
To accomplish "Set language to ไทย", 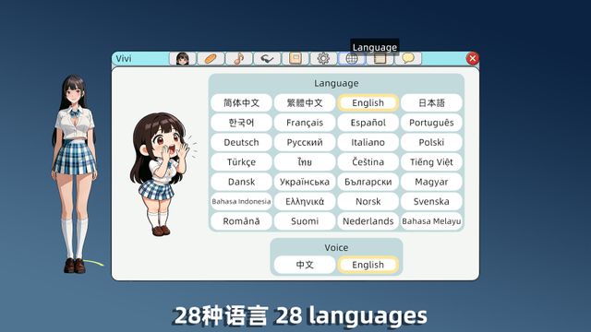I will click(x=305, y=162).
